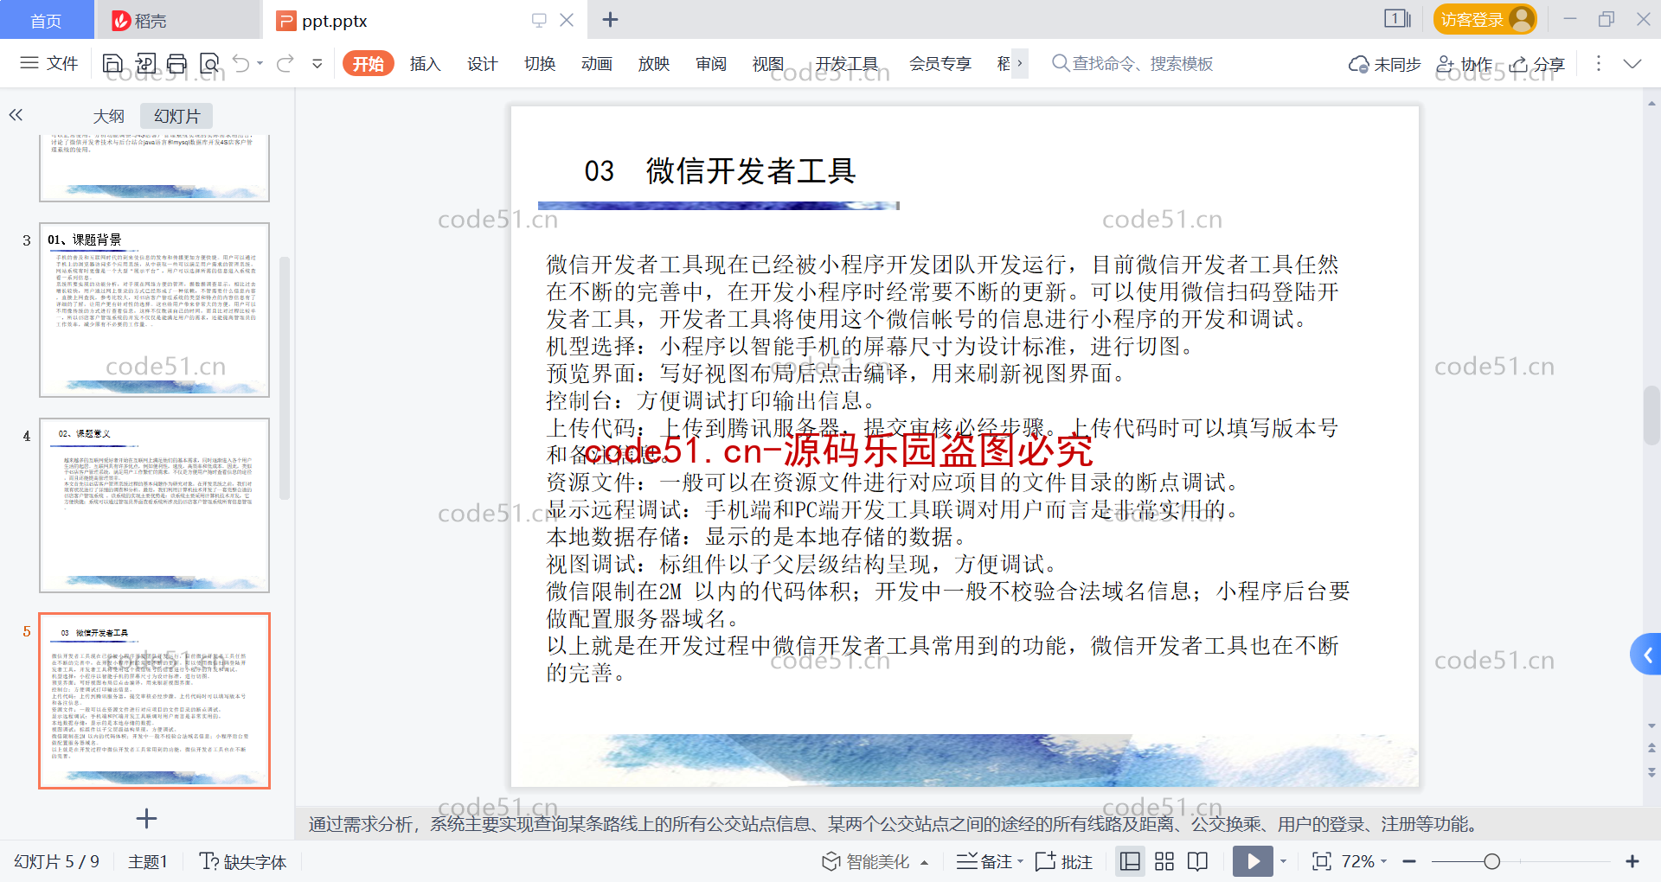
Task: Click the presentation display icon on ppt.pptx tab
Action: click(539, 20)
